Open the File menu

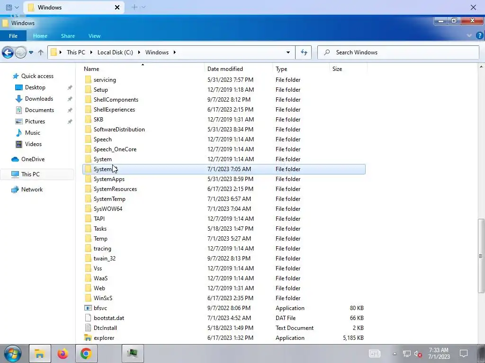(13, 36)
